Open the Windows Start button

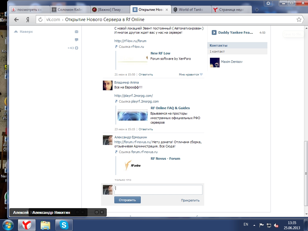8,225
